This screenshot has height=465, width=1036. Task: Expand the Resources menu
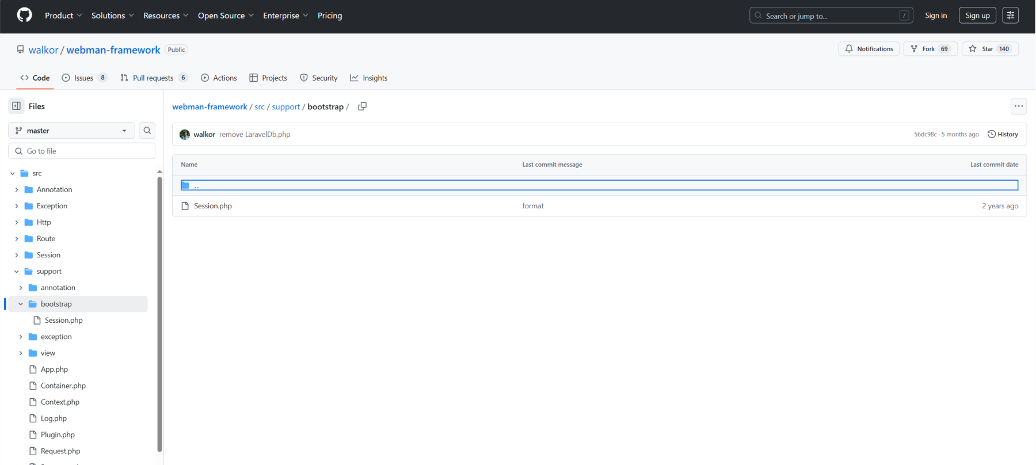coord(166,16)
